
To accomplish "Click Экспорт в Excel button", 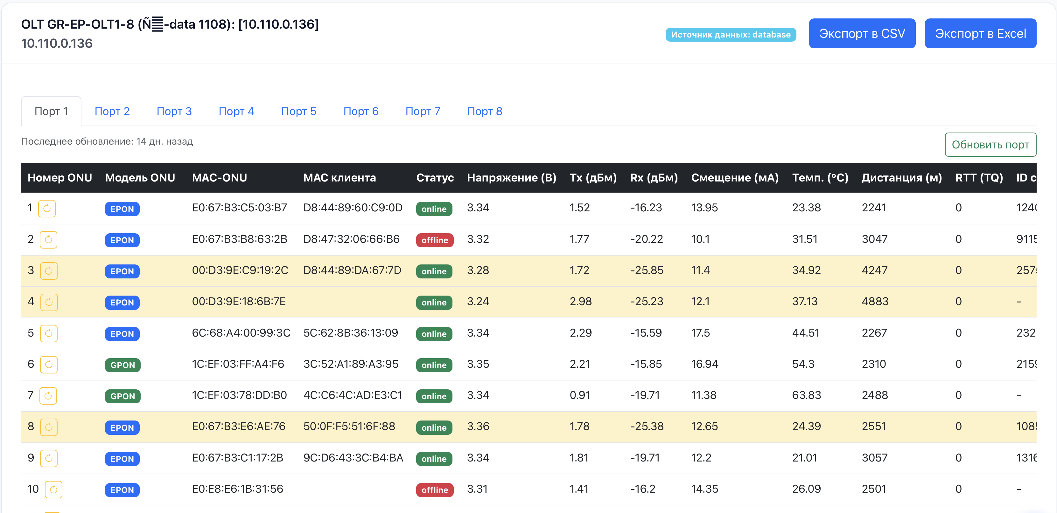I will (980, 33).
